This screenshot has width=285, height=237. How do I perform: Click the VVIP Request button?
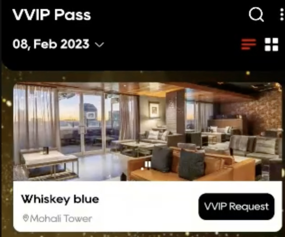point(236,206)
